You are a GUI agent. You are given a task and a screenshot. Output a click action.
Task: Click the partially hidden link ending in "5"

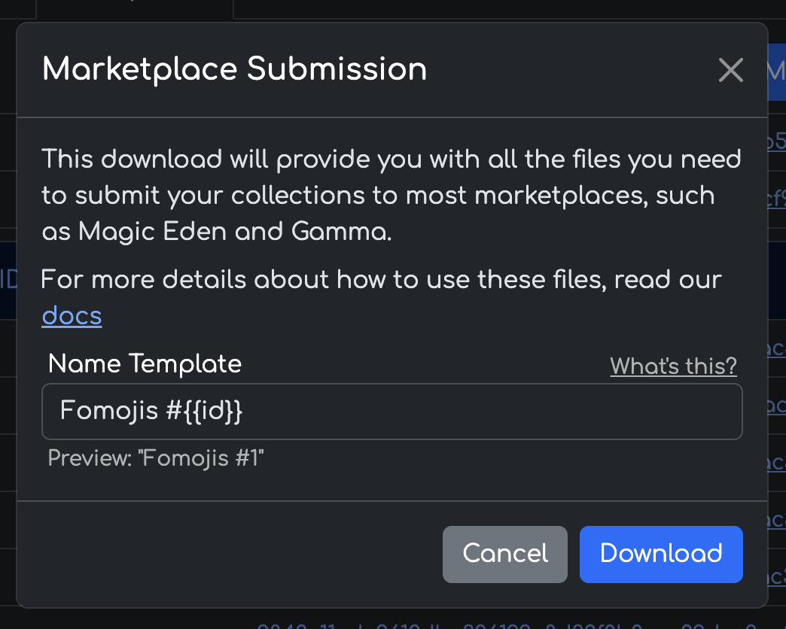[777, 142]
